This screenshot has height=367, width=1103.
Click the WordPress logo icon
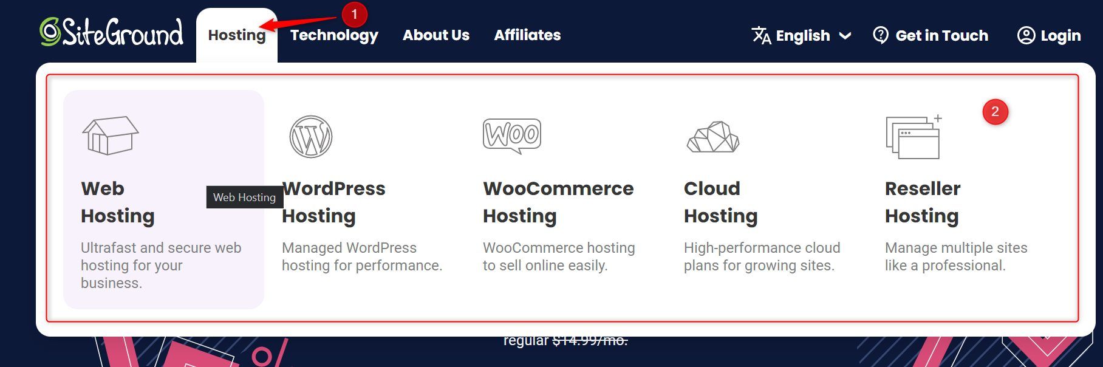tap(310, 137)
